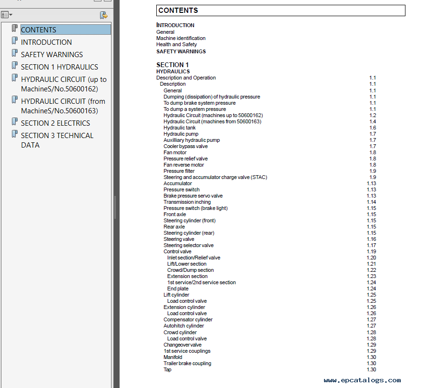Viewport: 425px width, 388px height.
Task: Click bookmark icon for HYDRAULIC CIRCUIT (up to 50600162)
Action: 15,78
